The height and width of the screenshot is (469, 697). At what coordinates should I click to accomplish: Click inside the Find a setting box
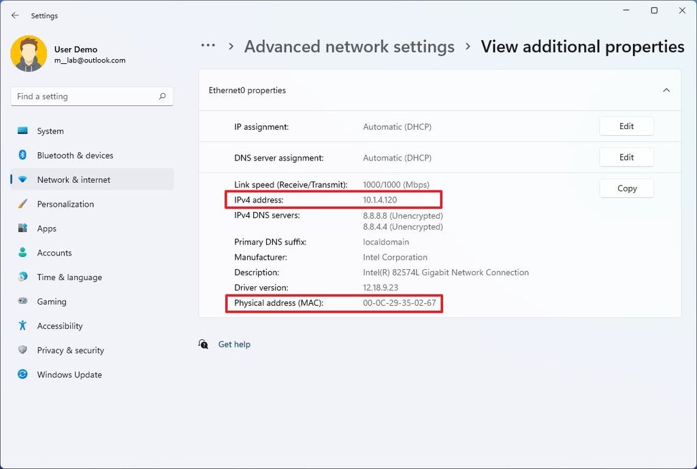point(82,96)
